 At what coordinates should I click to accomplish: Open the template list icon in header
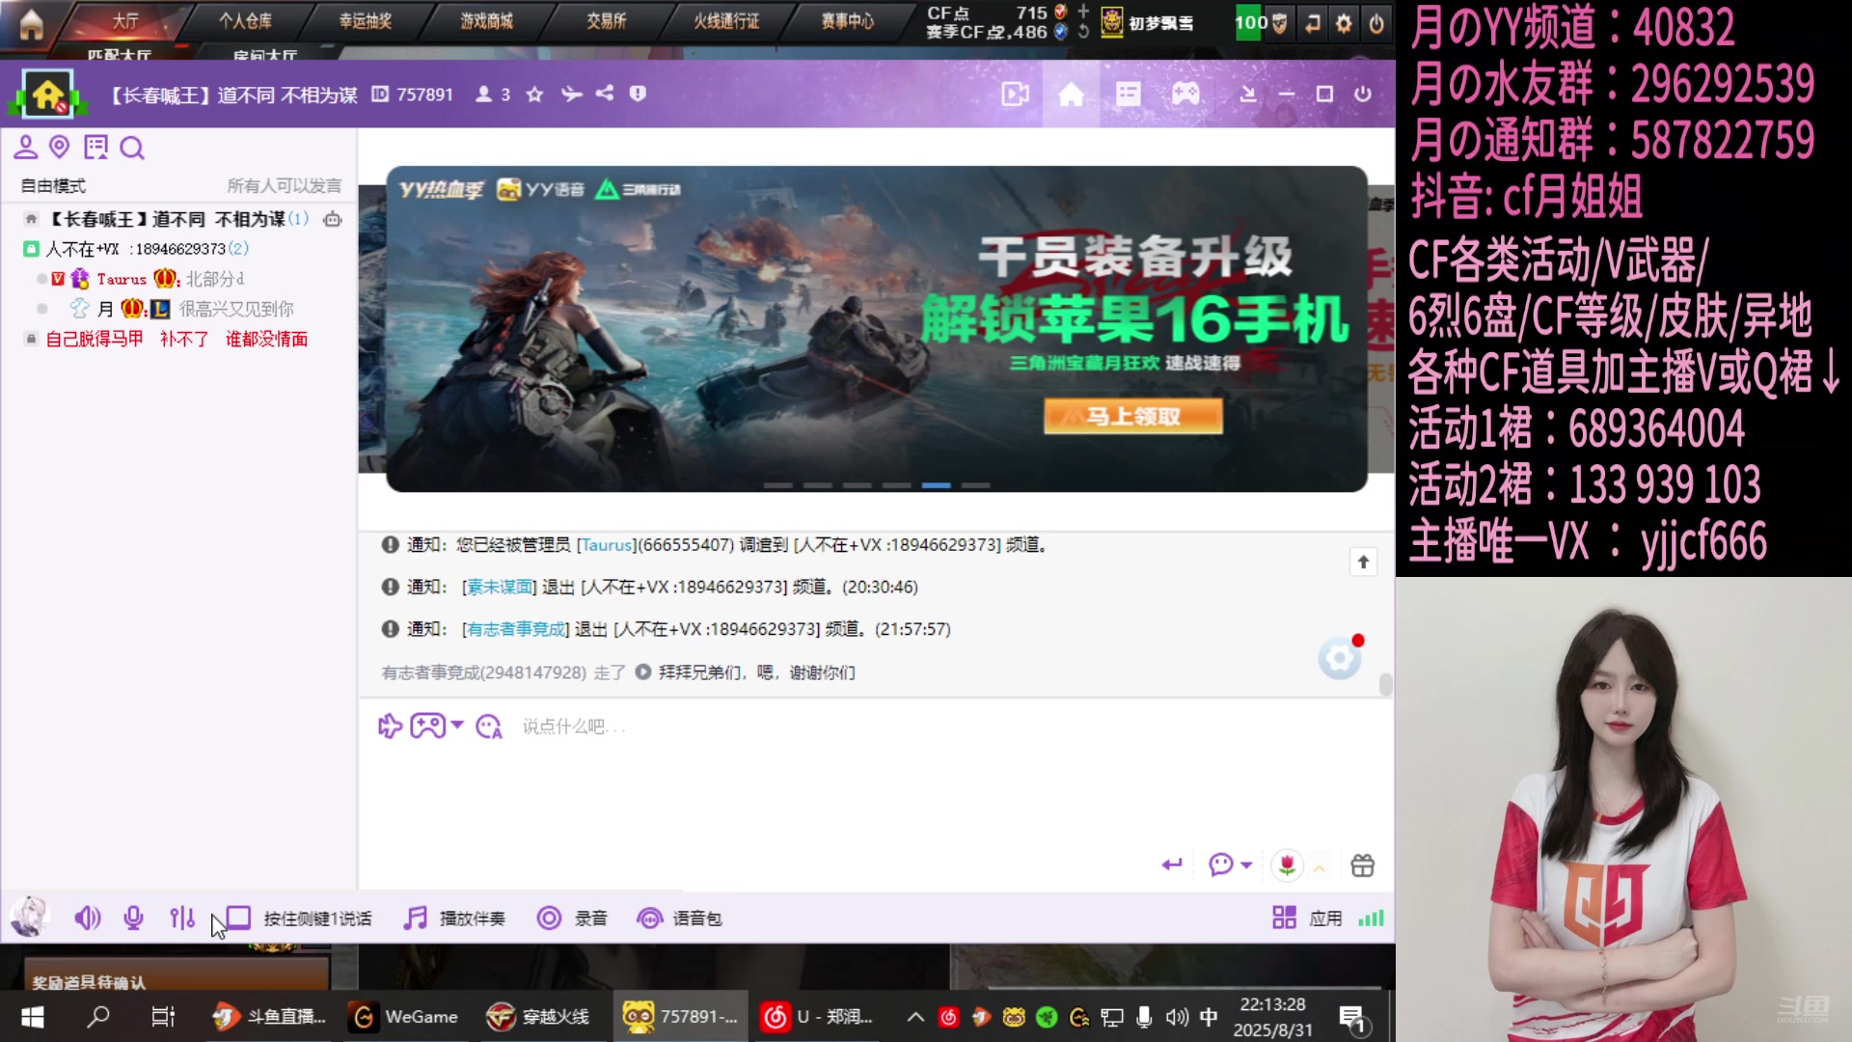click(x=1128, y=94)
